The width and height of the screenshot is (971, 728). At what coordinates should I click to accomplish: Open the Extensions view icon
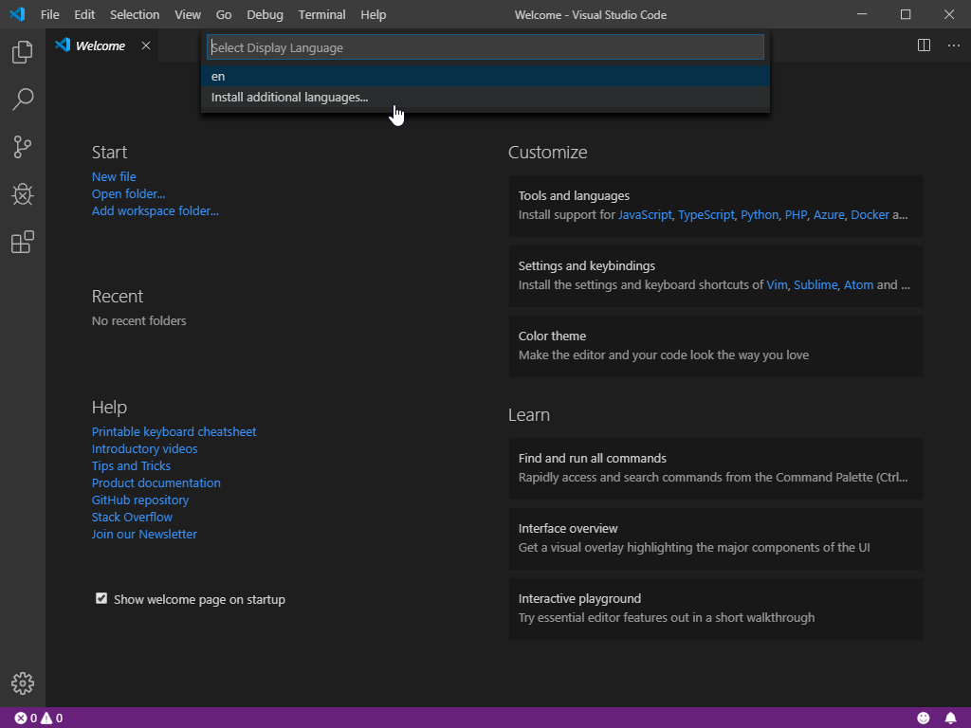click(x=23, y=243)
